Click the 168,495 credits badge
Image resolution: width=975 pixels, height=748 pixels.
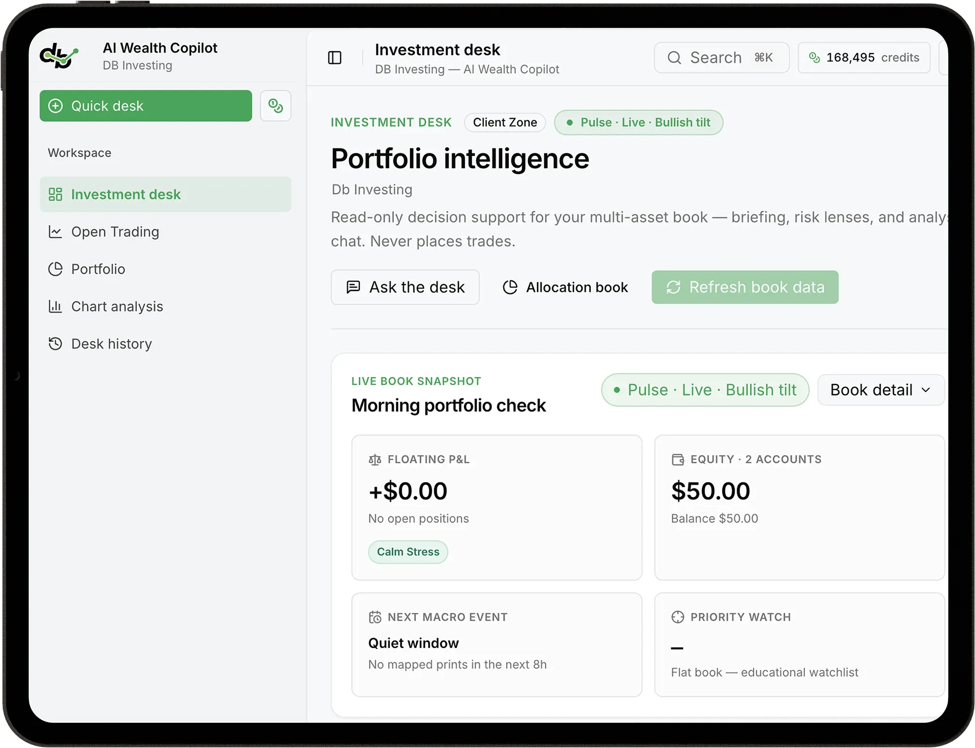pyautogui.click(x=864, y=58)
